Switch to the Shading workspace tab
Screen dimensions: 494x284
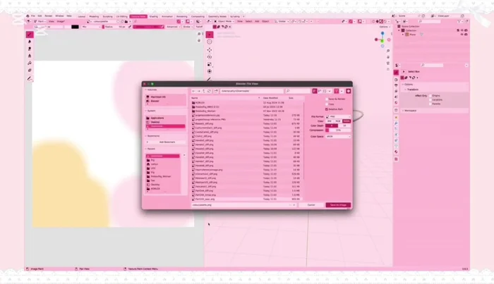click(154, 16)
